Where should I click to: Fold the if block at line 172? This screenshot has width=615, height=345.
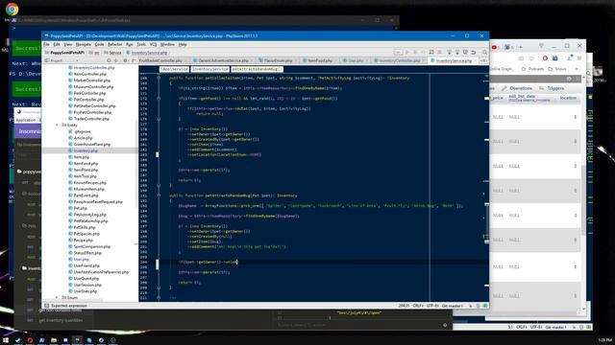click(159, 99)
